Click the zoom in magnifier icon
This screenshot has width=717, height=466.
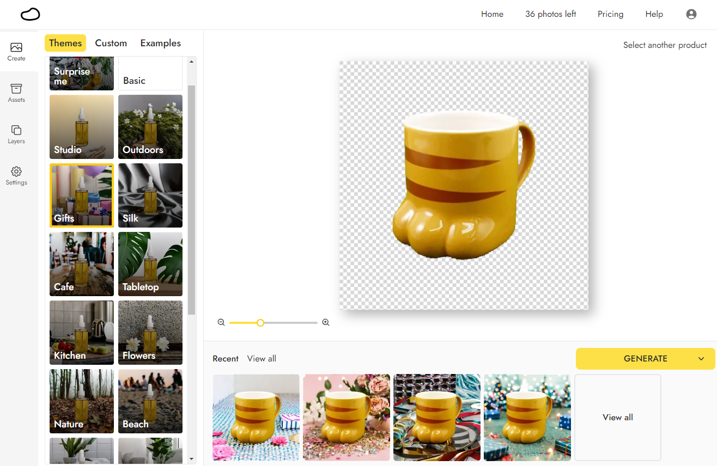[x=326, y=322]
